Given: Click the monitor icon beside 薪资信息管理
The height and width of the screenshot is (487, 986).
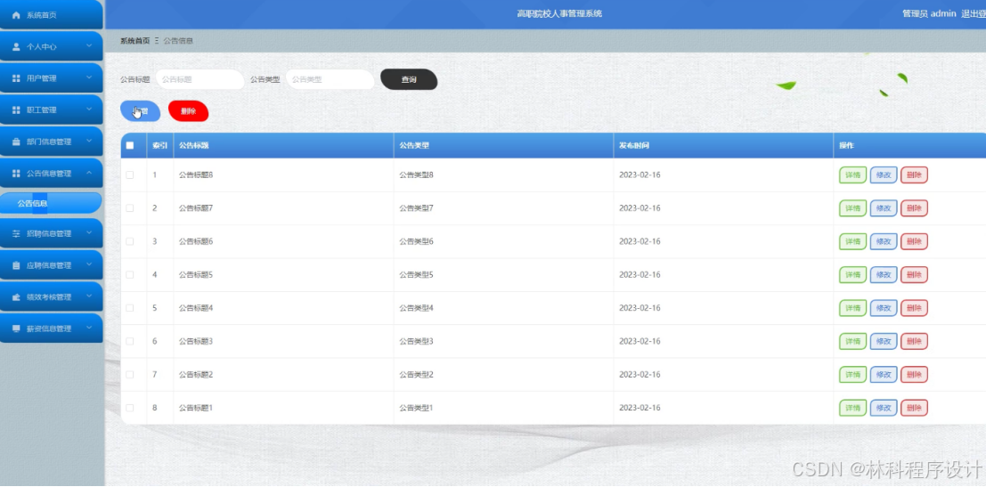Looking at the screenshot, I should coord(16,329).
